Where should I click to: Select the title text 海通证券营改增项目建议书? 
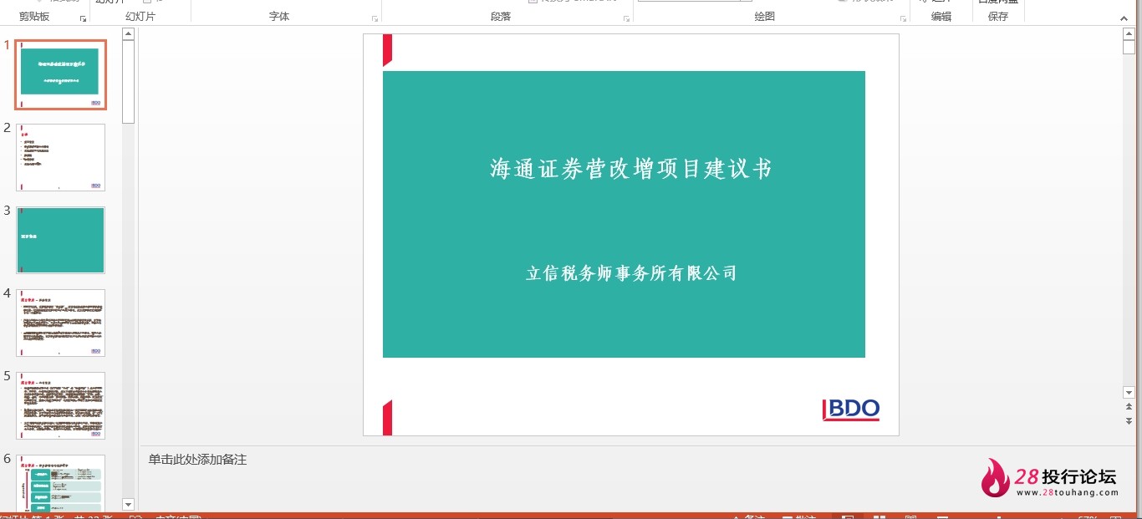[631, 169]
